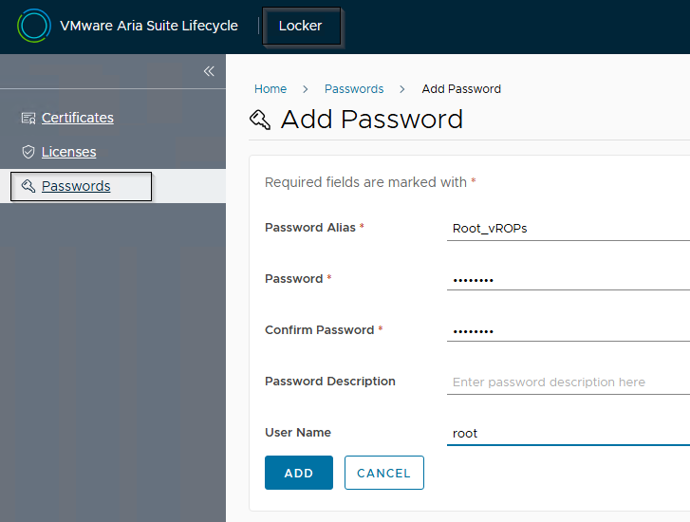Click the Password Description field
This screenshot has height=522, width=690.
point(569,382)
